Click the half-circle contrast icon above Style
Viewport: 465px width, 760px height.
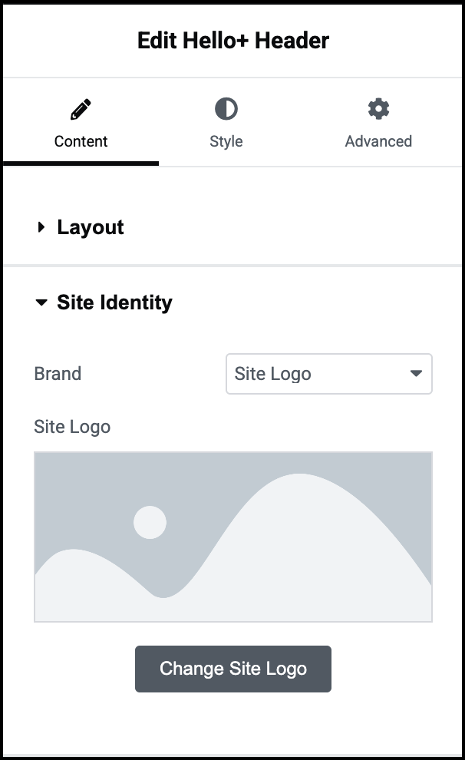coord(226,109)
